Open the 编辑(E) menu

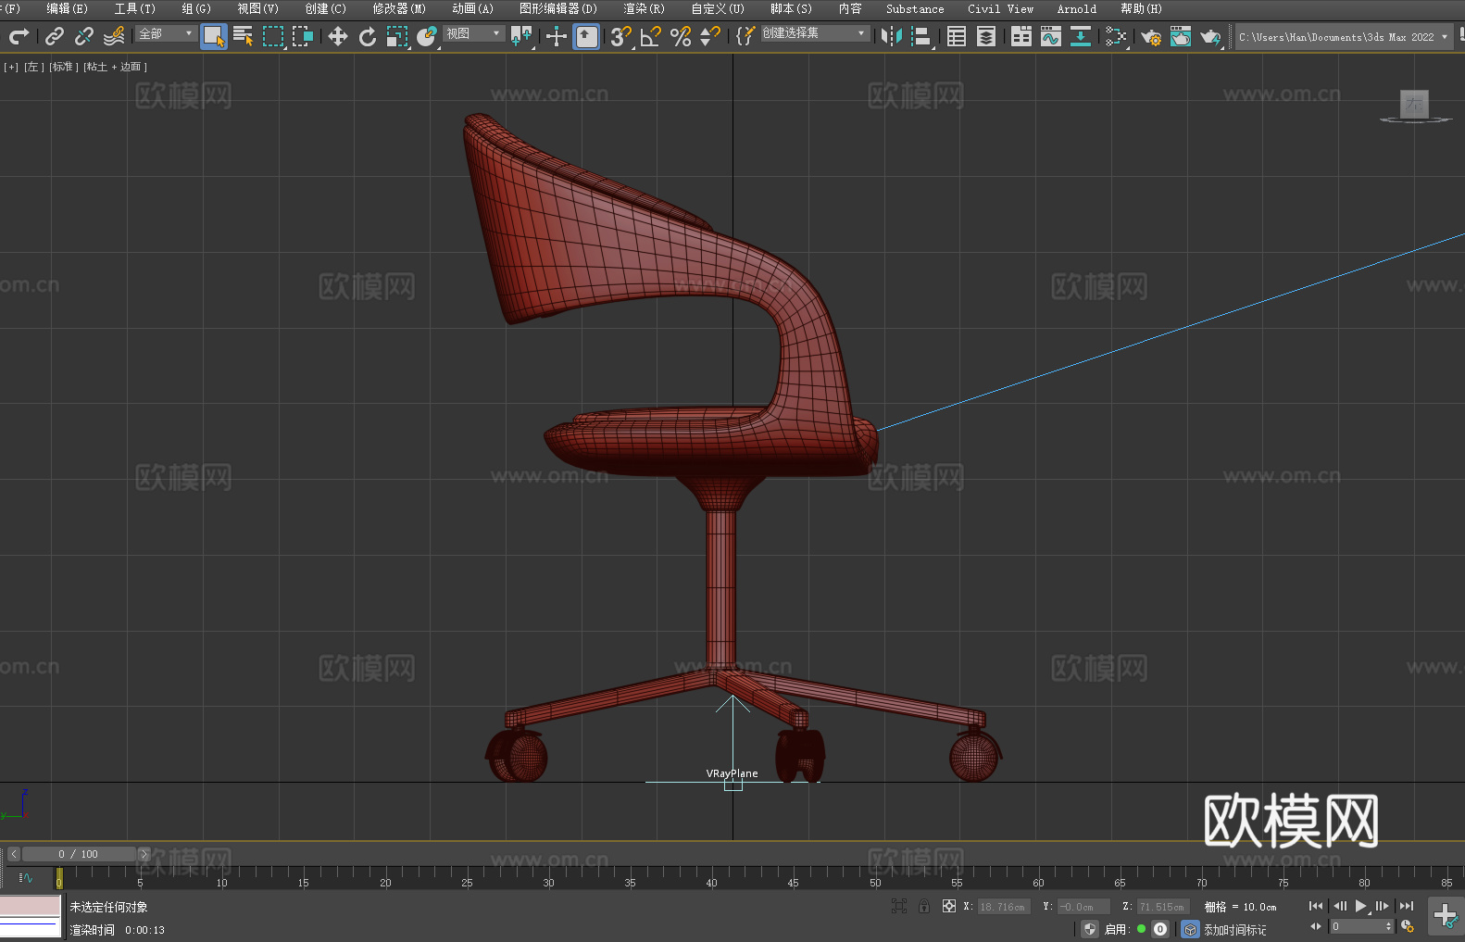(x=68, y=8)
